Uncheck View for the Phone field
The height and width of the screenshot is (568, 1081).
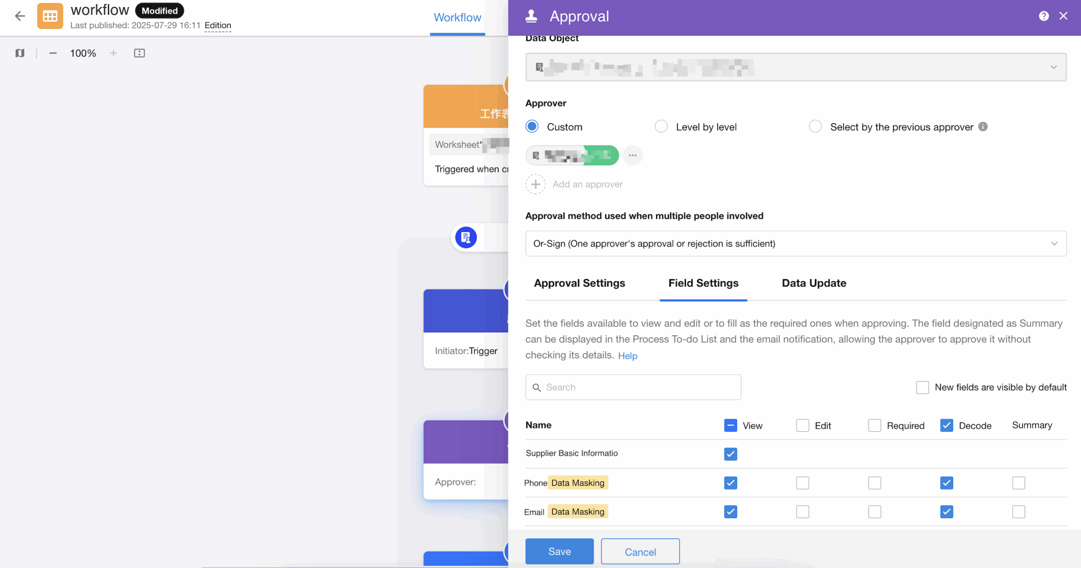tap(731, 483)
